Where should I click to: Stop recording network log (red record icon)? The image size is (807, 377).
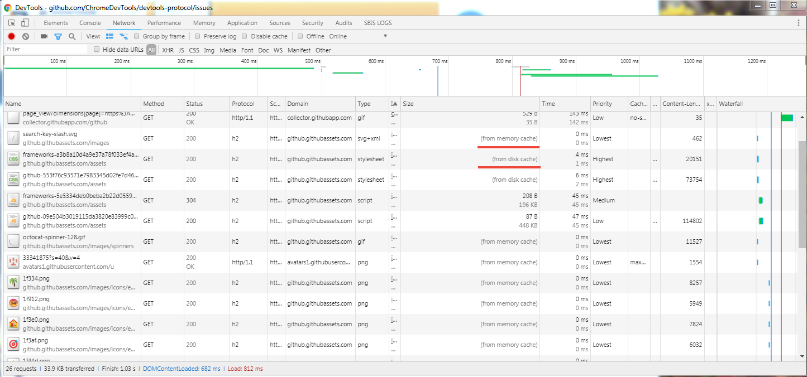click(x=11, y=36)
